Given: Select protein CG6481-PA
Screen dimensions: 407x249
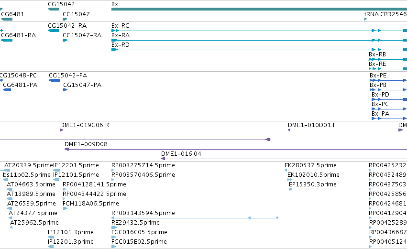Looking at the screenshot, I should pyautogui.click(x=20, y=85).
